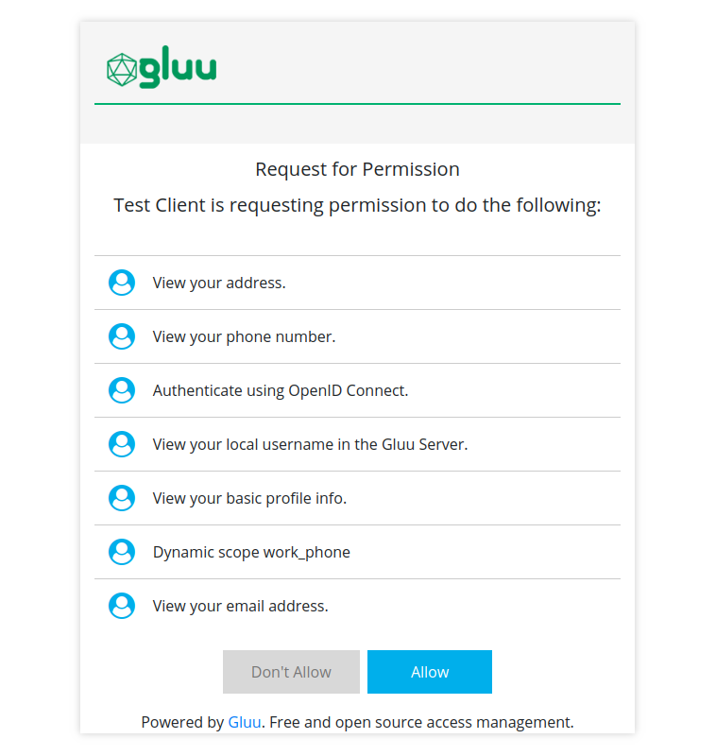Click user icon beside Authenticate using OpenID Connect
716x756 pixels.
122,390
